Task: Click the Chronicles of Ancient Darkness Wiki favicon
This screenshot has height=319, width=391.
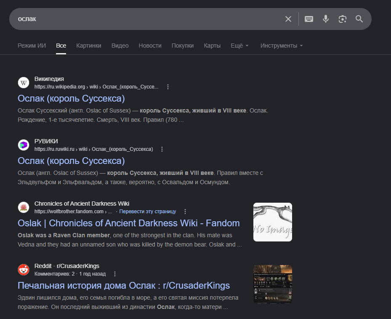Action: (24, 207)
